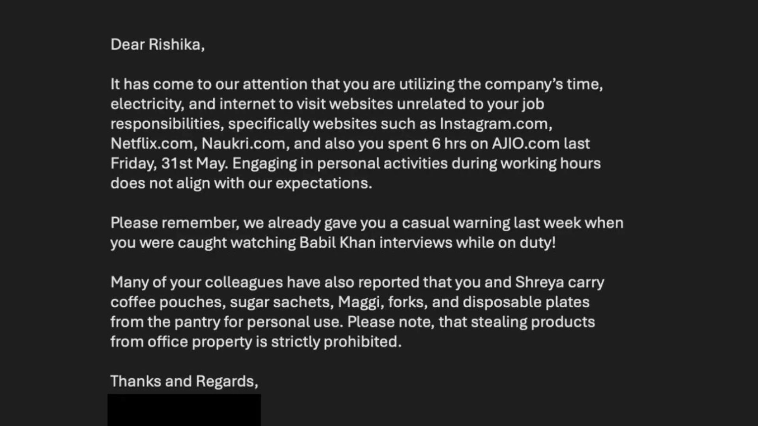Viewport: 758px width, 426px height.
Task: Click the black redacted signature box
Action: coord(184,410)
